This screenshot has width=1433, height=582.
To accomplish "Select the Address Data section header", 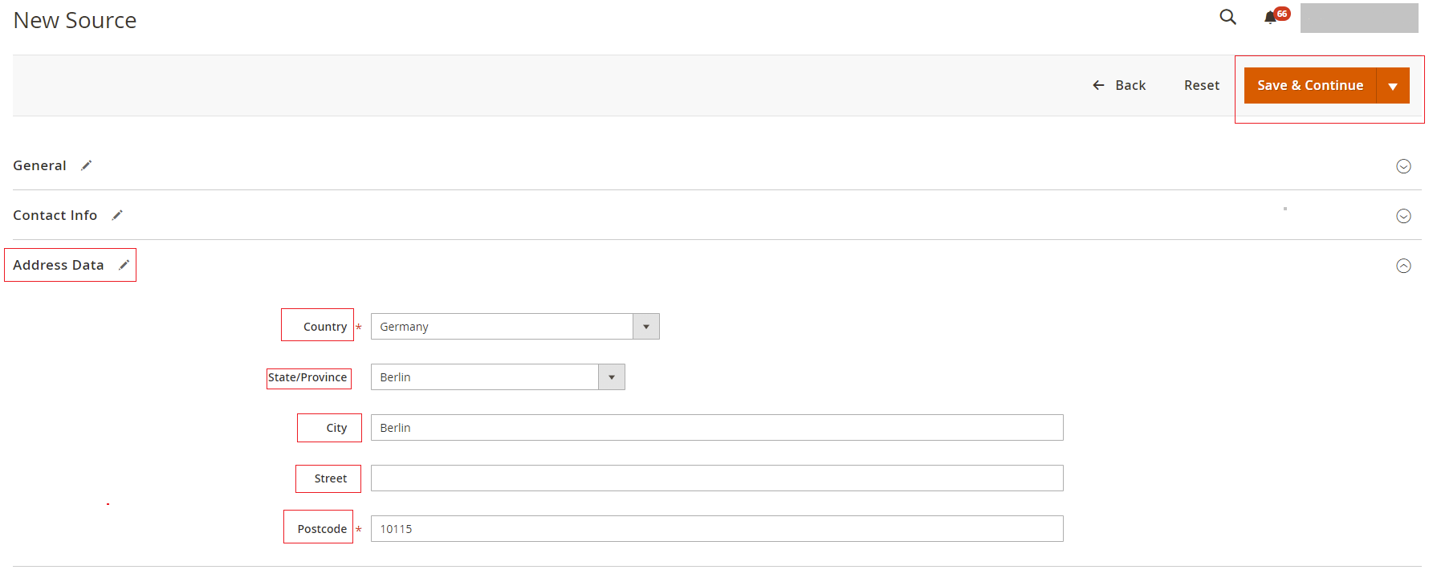I will point(59,265).
